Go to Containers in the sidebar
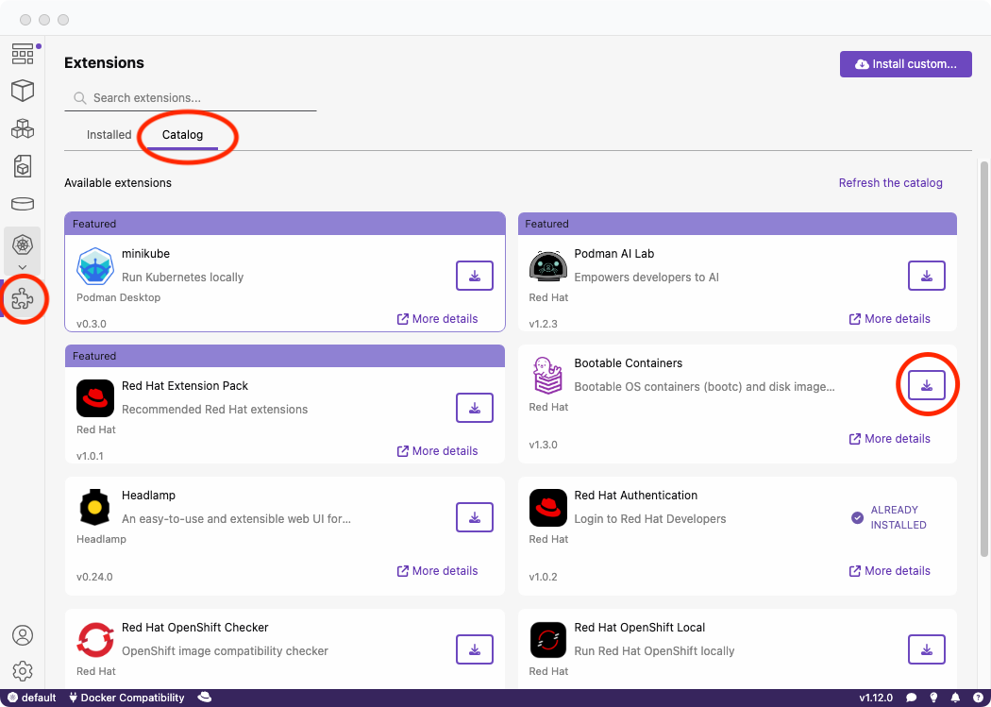This screenshot has height=707, width=991. pyautogui.click(x=23, y=91)
